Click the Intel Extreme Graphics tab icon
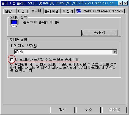The width and height of the screenshot is (129, 115). 79,11
